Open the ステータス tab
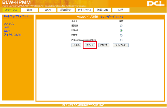This screenshot has height=108, width=167. pyautogui.click(x=11, y=10)
